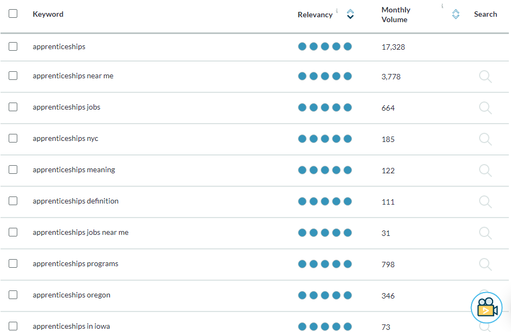
Task: Click magnifier for apprenticeships jobs near me
Action: 485,233
